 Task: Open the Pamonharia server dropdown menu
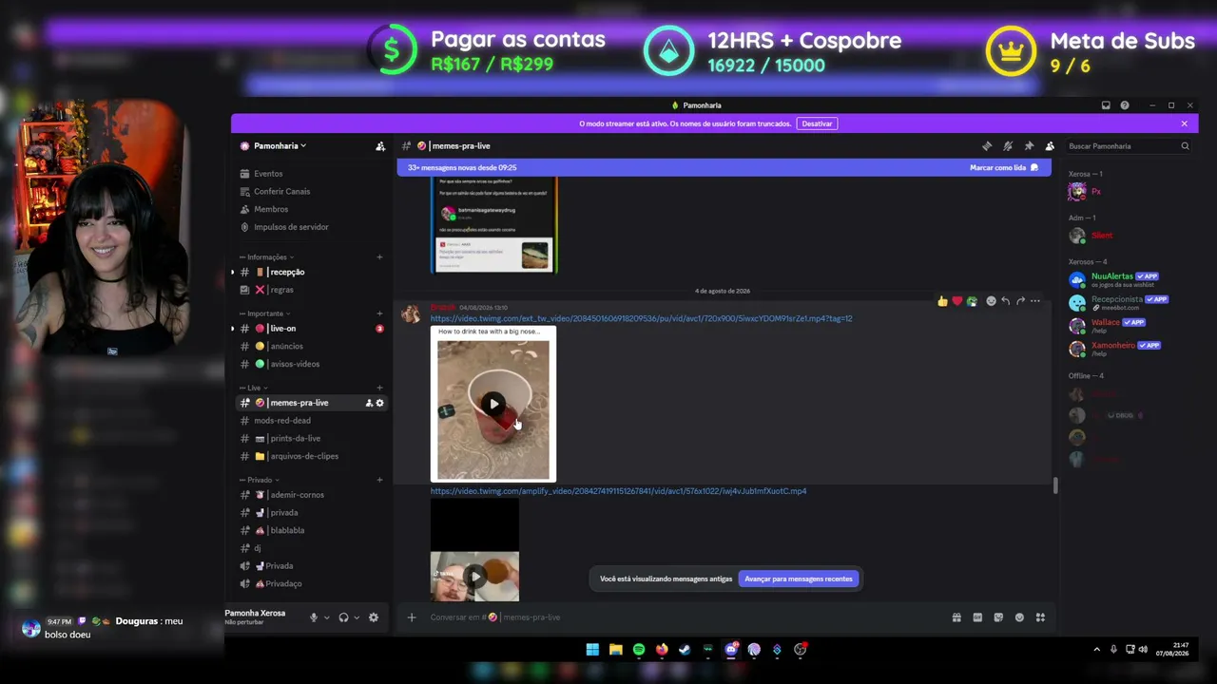point(280,146)
